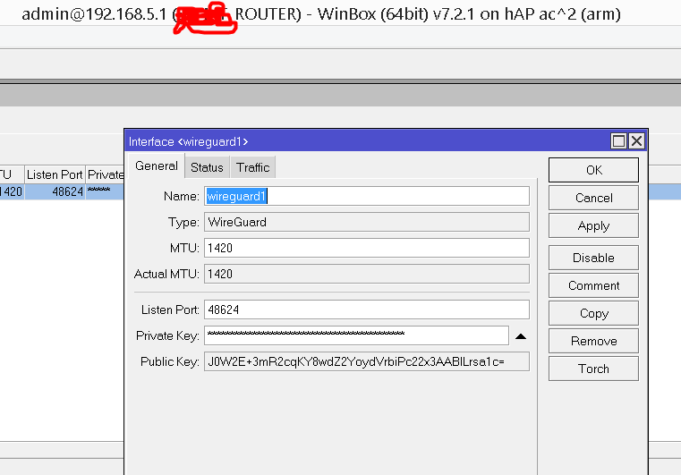Viewport: 681px width, 475px height.
Task: Switch to the General tab
Action: (x=157, y=165)
